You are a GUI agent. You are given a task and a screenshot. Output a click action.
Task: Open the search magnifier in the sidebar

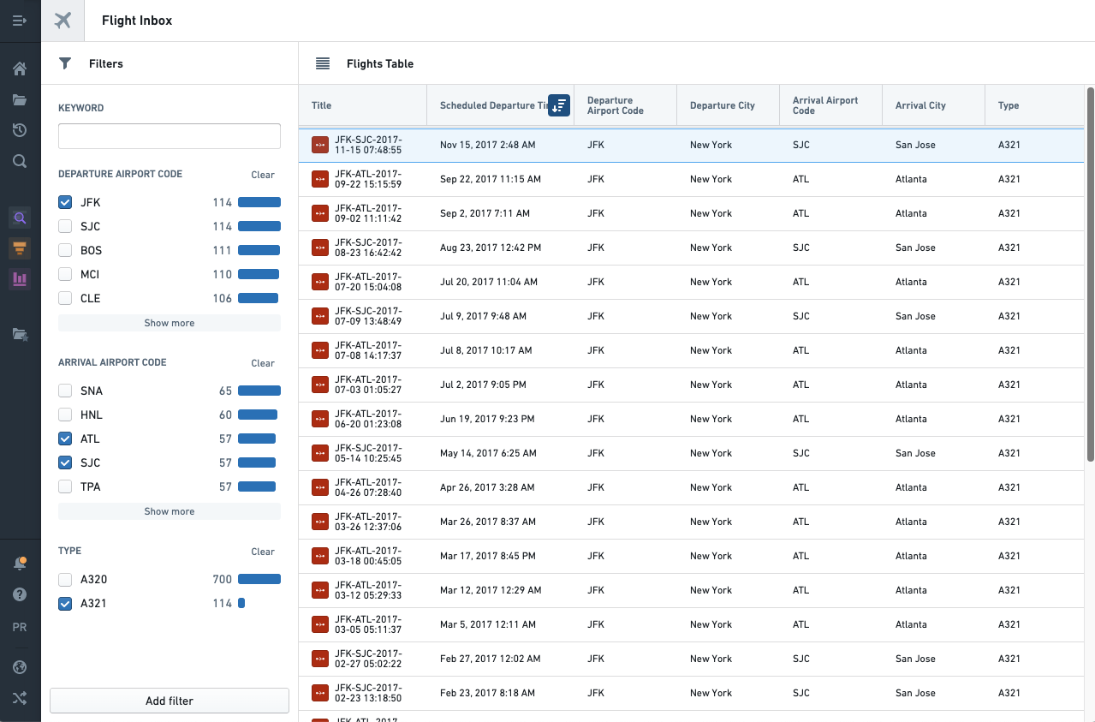20,161
